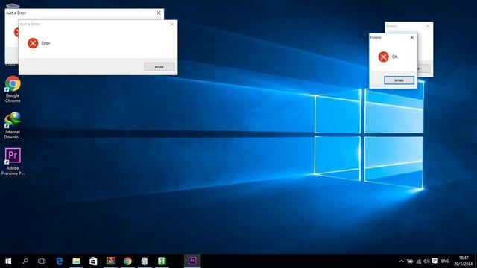Open the Action Center notifications icon
Screen dimensions: 477x268
435,261
